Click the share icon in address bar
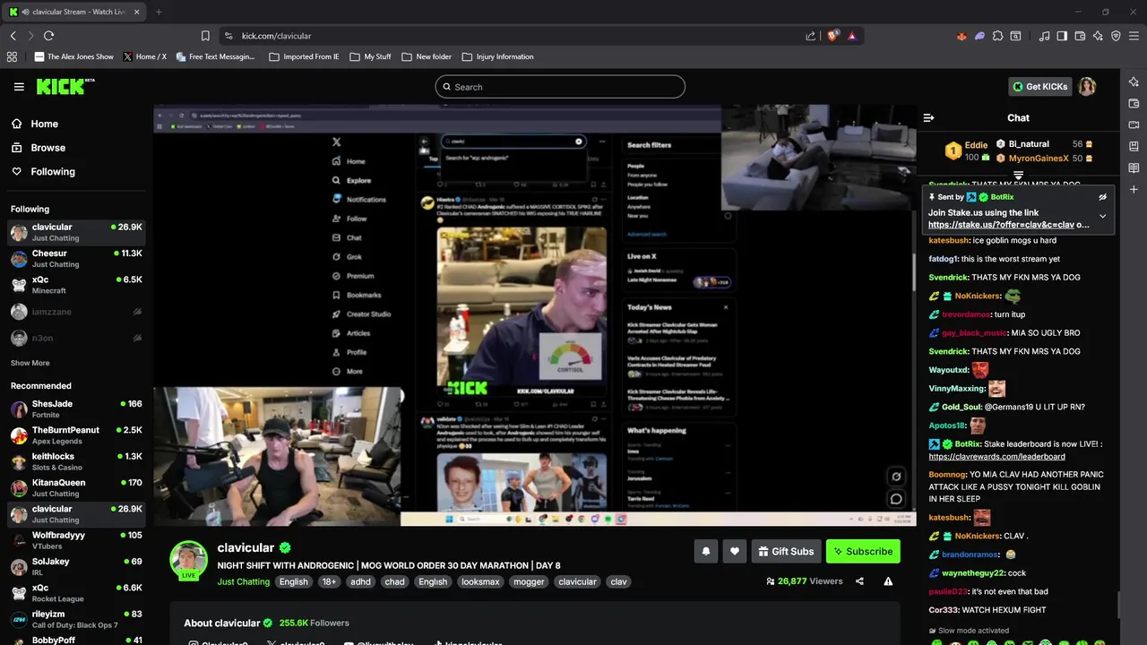Viewport: 1147px width, 645px height. coord(811,36)
